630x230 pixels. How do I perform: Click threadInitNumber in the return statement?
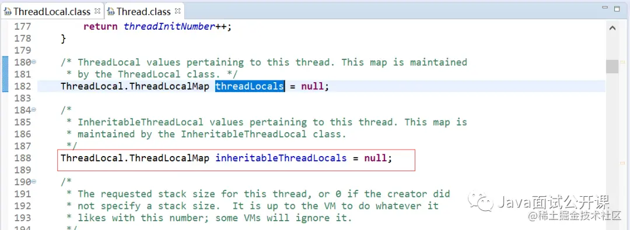tap(169, 26)
